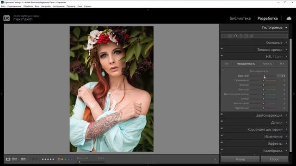This screenshot has height=166, width=296.
Task: Click the Lightroom app icon in title bar
Action: (2, 2)
